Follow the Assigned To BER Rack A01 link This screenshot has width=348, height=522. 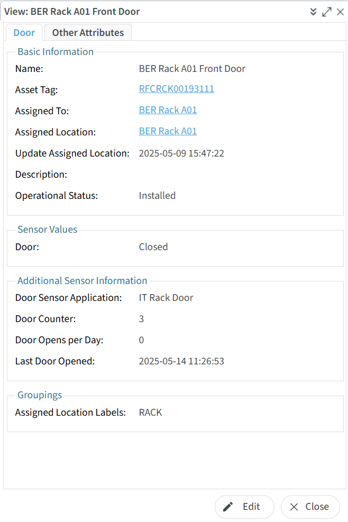(168, 110)
